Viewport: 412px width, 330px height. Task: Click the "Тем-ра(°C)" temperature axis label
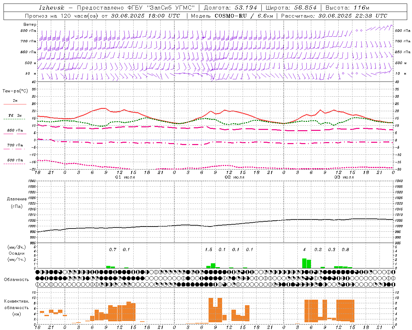[15, 91]
